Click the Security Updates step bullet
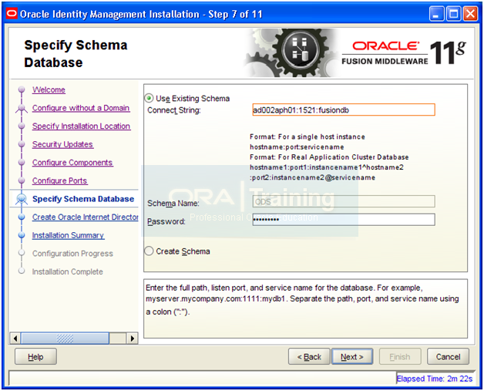The height and width of the screenshot is (391, 484). point(22,144)
